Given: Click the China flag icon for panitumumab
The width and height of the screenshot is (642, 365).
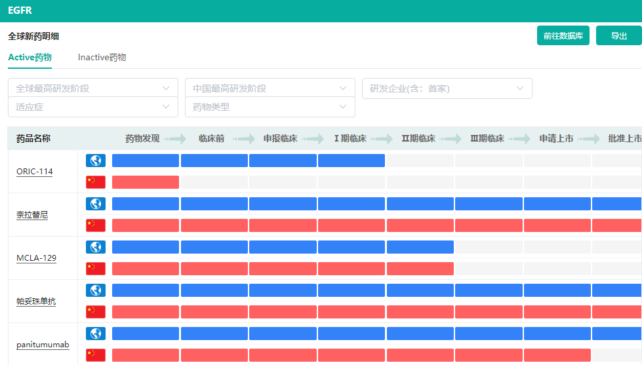Looking at the screenshot, I should 96,355.
